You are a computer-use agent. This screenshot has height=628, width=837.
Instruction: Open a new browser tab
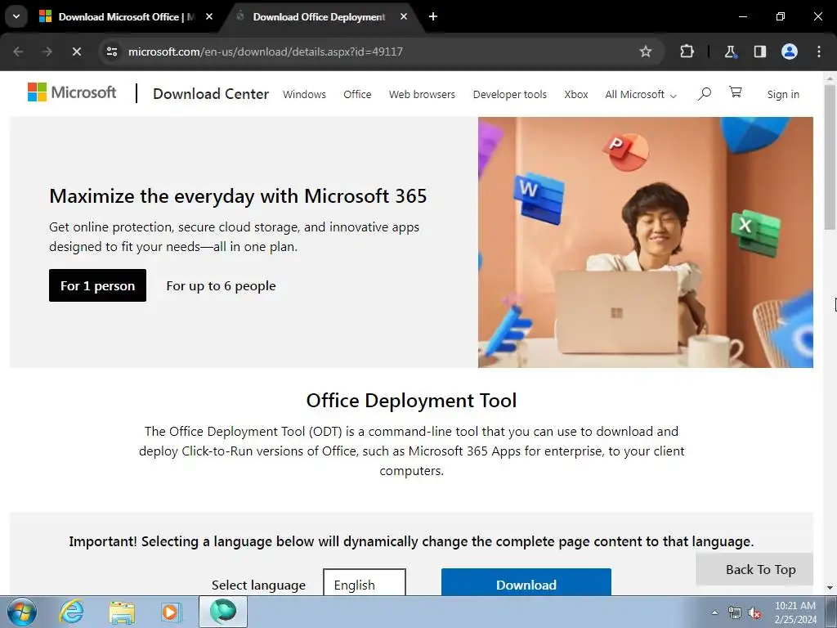click(433, 16)
